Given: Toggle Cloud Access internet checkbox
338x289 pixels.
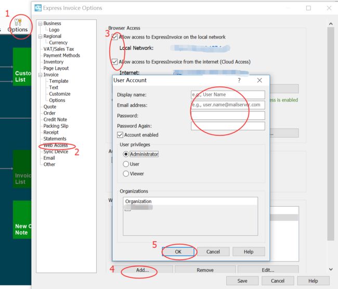Looking at the screenshot, I should [x=115, y=62].
